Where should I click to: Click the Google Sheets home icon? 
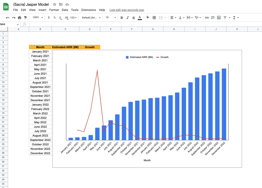point(6,7)
